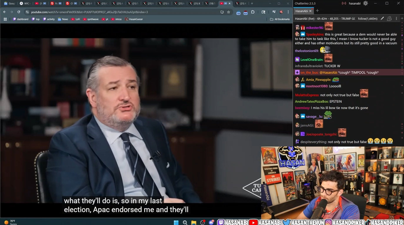Open the Windows Start menu

pyautogui.click(x=176, y=222)
